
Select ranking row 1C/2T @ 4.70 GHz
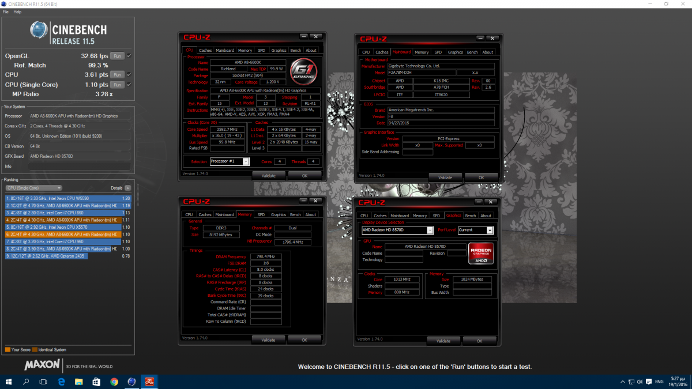(68, 205)
